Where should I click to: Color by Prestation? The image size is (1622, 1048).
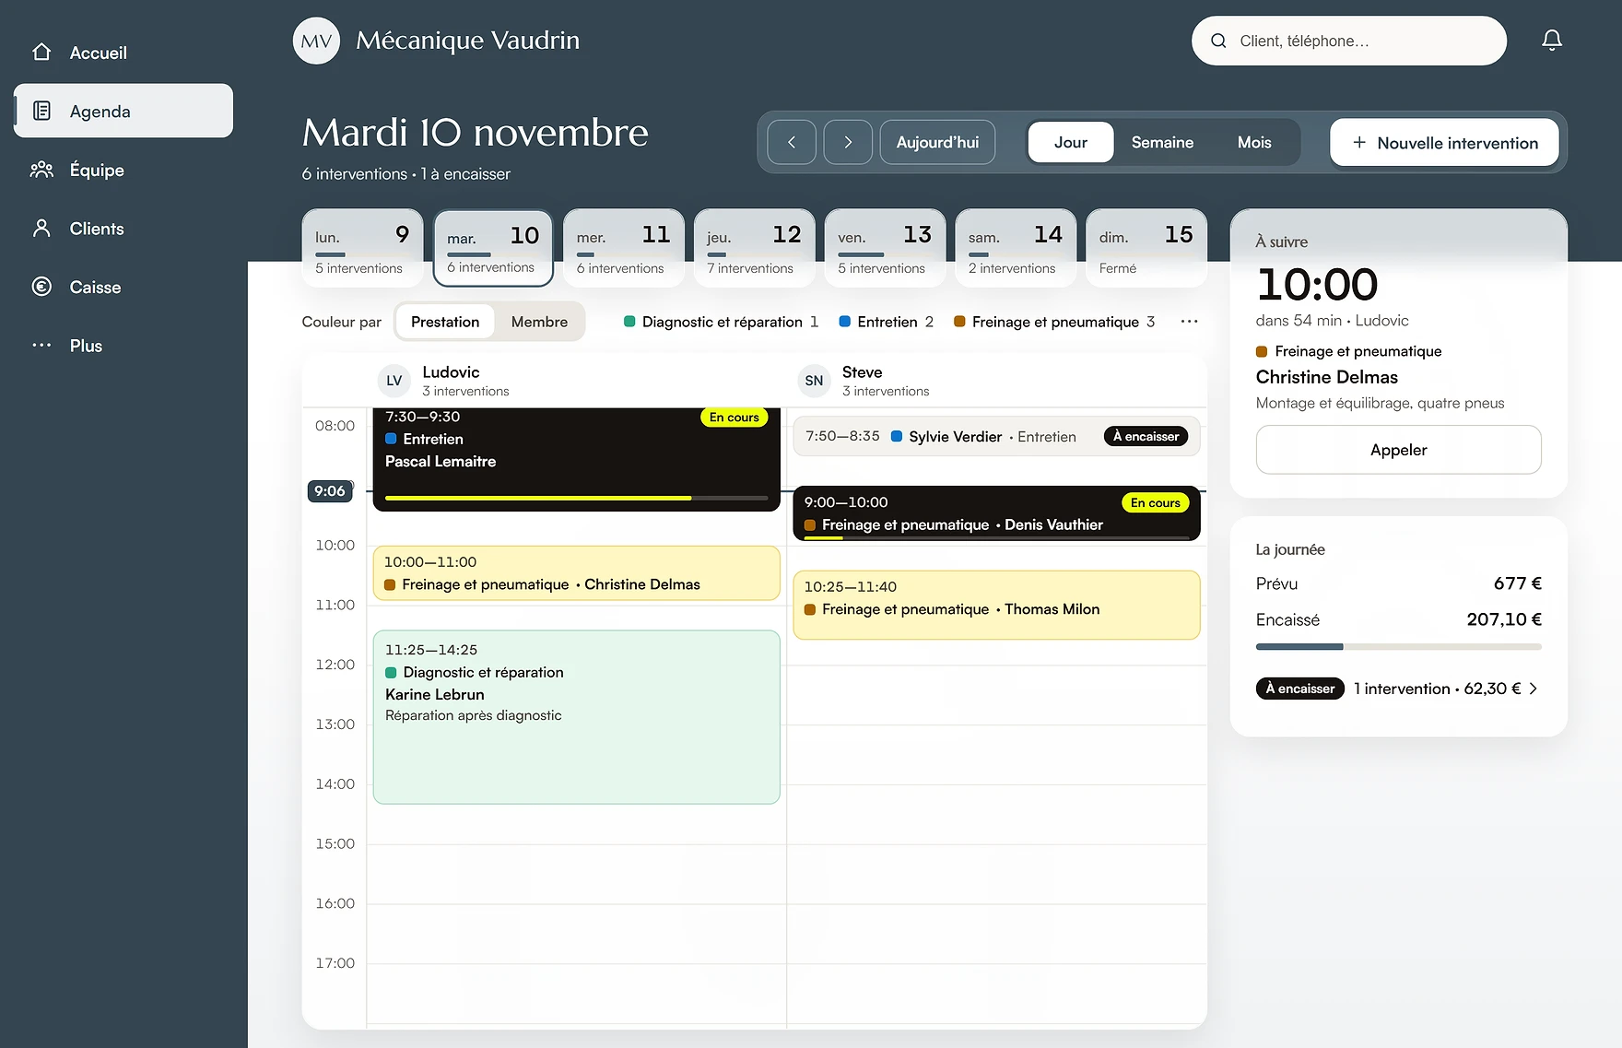445,322
